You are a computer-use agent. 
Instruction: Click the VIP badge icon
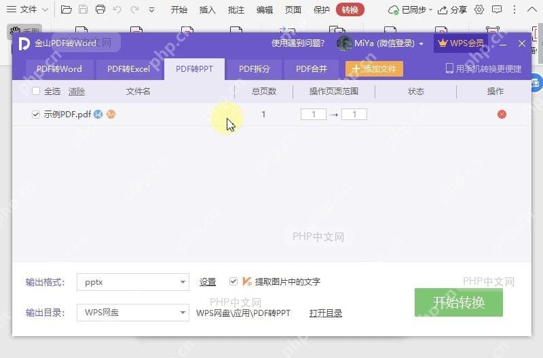coord(247,281)
